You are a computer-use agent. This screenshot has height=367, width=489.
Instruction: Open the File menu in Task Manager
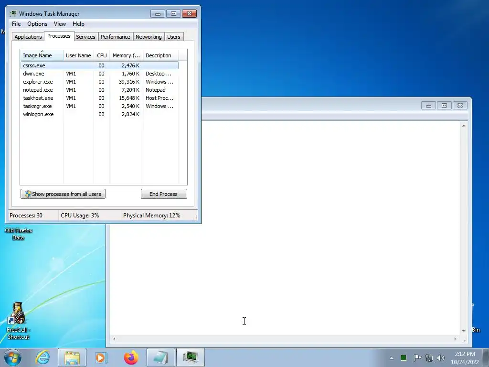16,24
